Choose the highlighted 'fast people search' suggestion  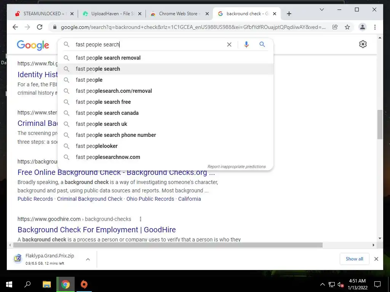coord(165,69)
